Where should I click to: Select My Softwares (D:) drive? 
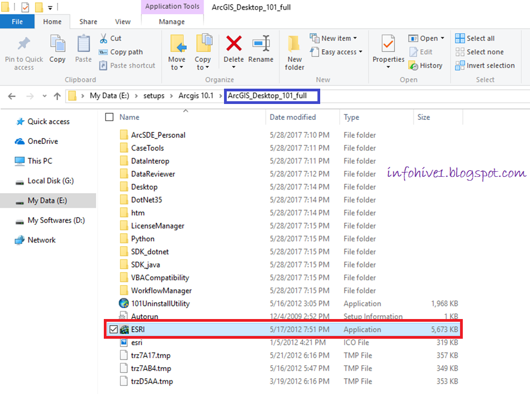tap(56, 221)
